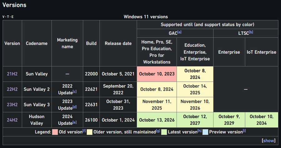The height and width of the screenshot is (148, 281).
Task: Select the Sun Valley 2 codename cell
Action: 37,89
